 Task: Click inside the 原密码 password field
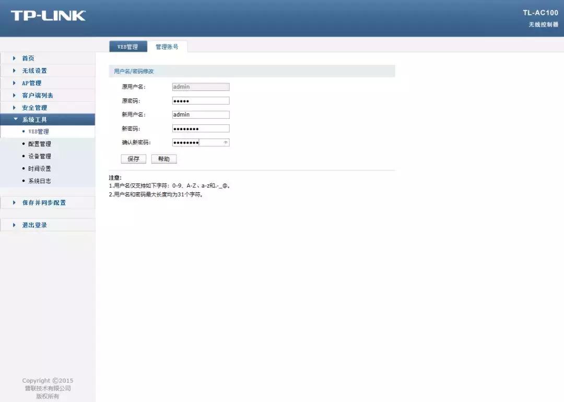(x=201, y=100)
